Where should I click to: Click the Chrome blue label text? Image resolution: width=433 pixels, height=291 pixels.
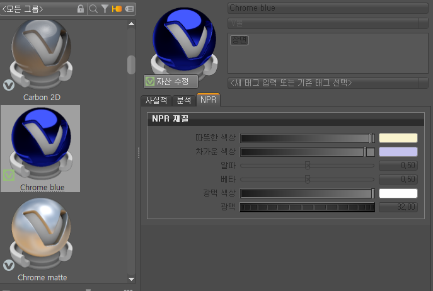(x=42, y=188)
